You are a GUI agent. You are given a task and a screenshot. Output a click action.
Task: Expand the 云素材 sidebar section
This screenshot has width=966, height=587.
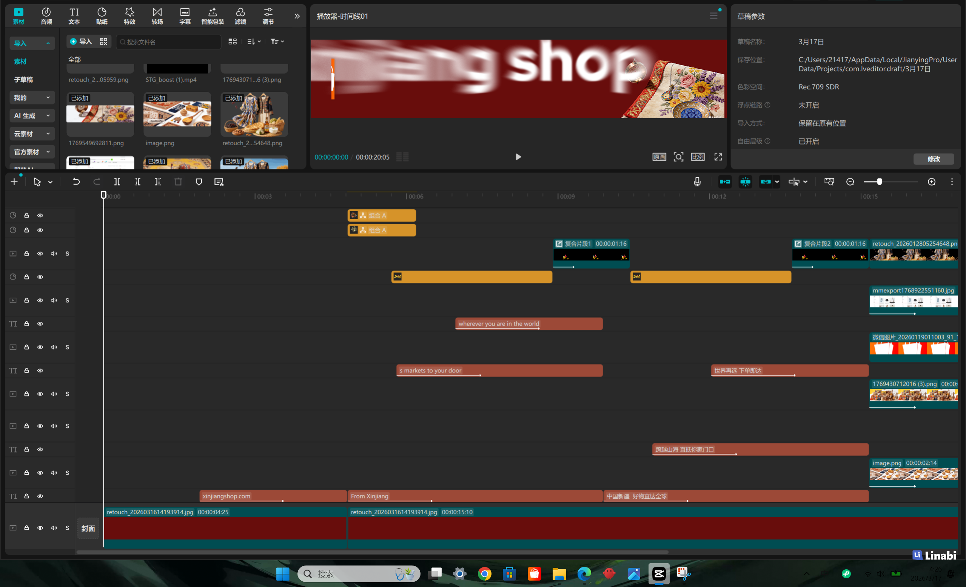[x=32, y=134]
